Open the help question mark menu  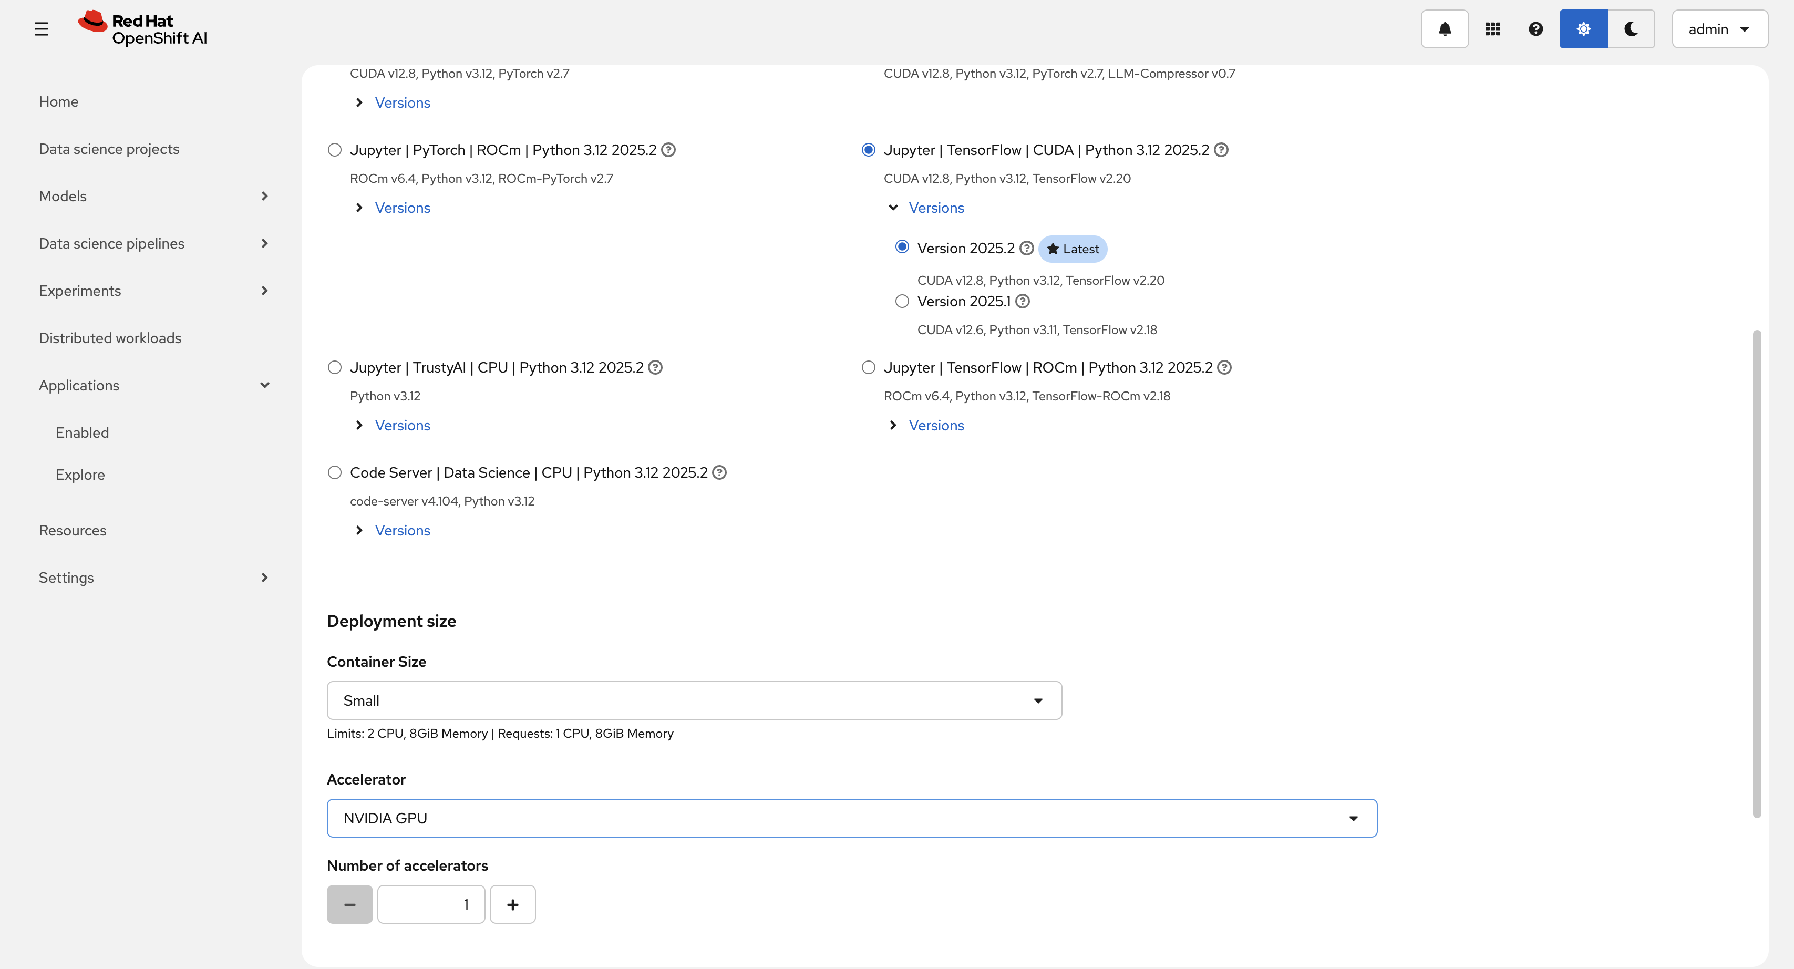point(1535,28)
